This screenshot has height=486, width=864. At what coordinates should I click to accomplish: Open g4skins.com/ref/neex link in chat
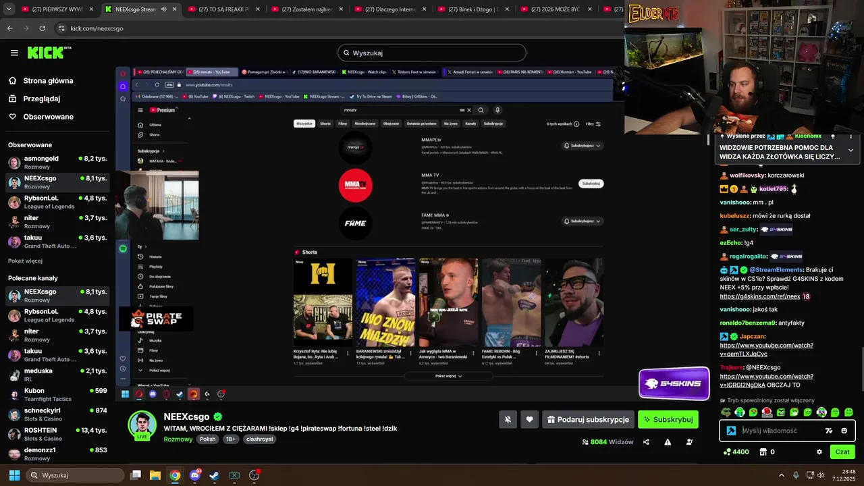[760, 296]
